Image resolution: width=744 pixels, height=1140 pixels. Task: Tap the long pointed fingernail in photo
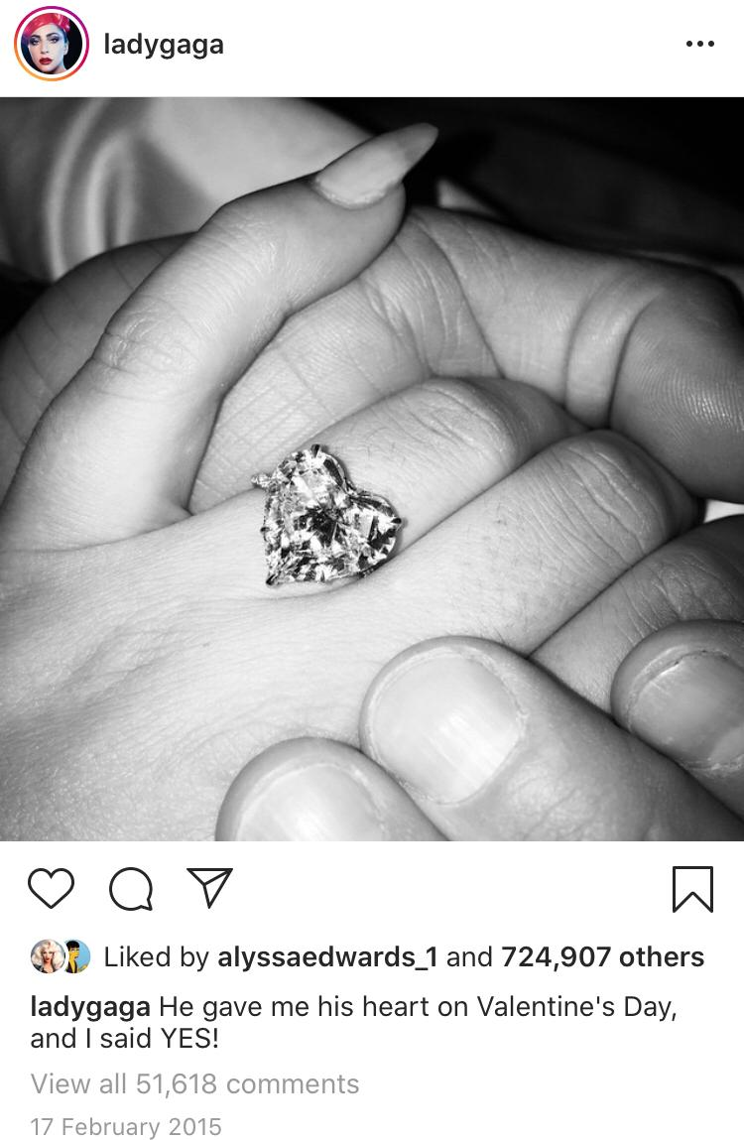(375, 165)
